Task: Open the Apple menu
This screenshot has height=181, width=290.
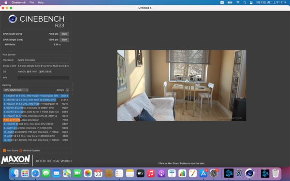Action: click(6, 2)
